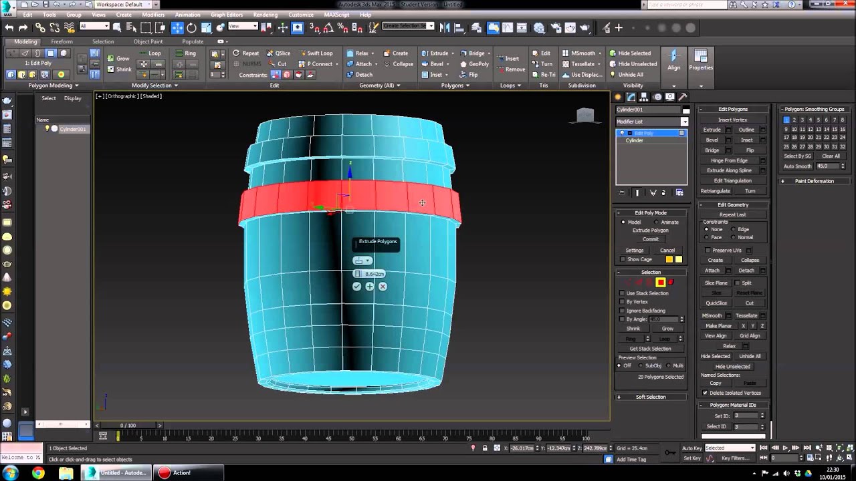Activate Select and Move tool
The image size is (856, 481).
pos(177,27)
